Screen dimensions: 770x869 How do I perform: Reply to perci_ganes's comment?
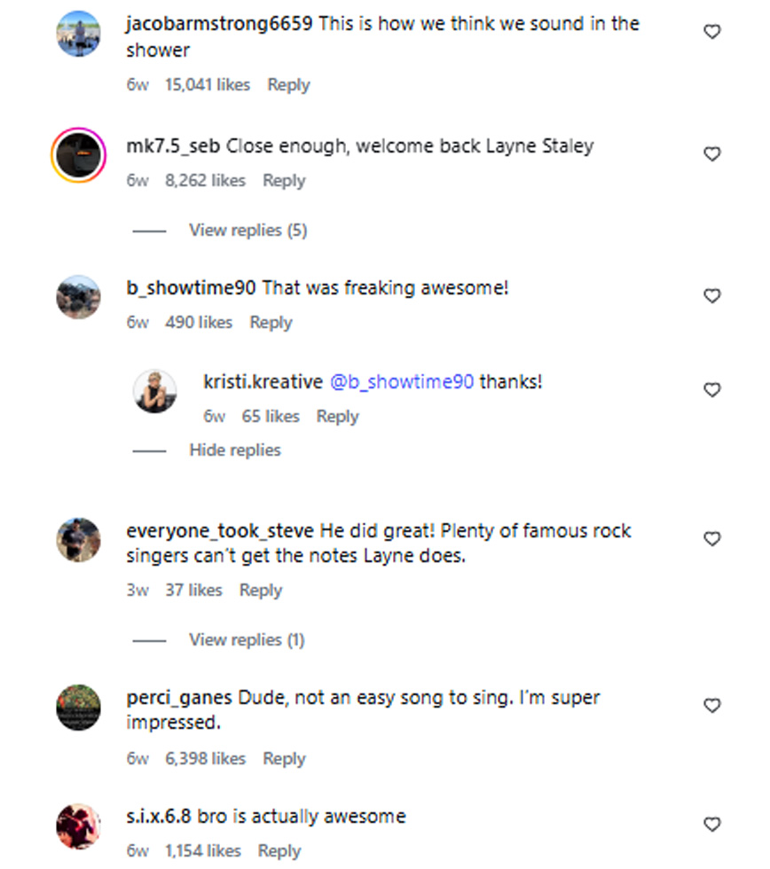[x=284, y=758]
